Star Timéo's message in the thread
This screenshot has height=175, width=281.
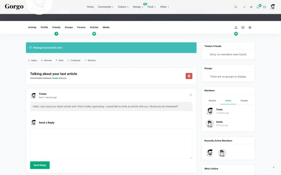[x=191, y=95]
